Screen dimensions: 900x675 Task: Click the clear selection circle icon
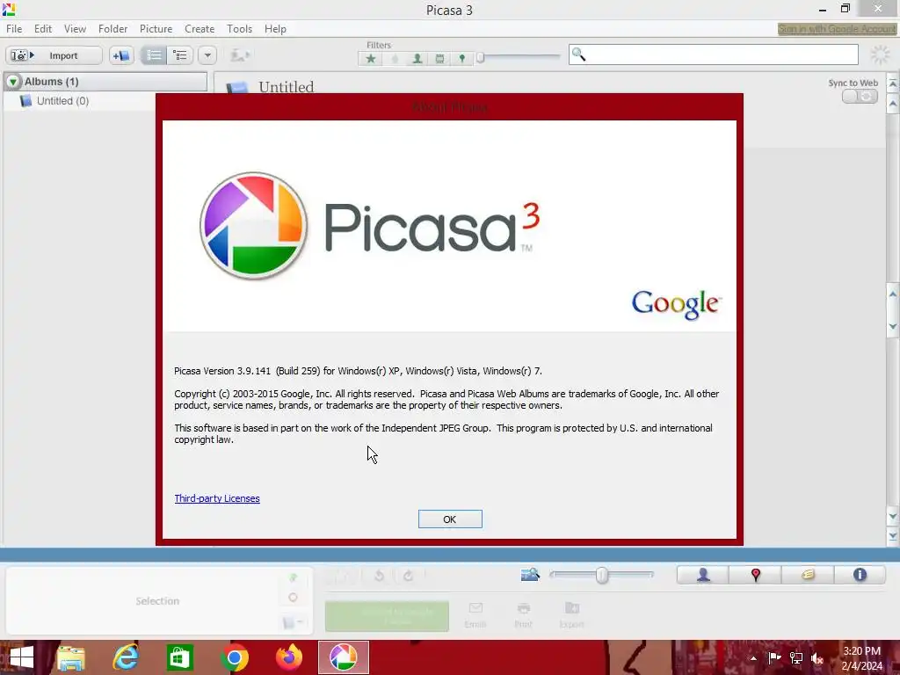click(x=293, y=598)
